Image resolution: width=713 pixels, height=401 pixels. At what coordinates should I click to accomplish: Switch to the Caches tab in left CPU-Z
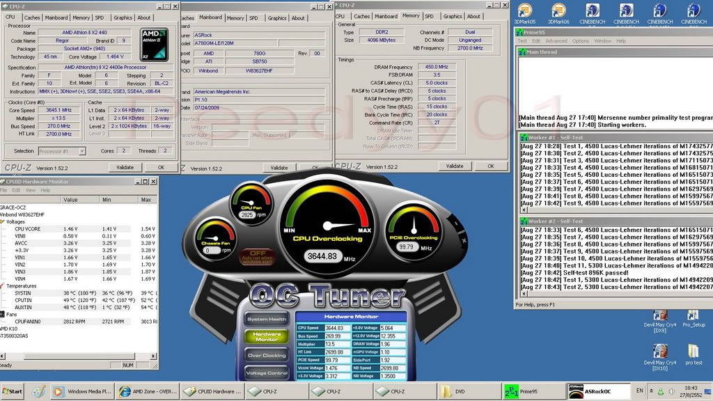[x=32, y=17]
